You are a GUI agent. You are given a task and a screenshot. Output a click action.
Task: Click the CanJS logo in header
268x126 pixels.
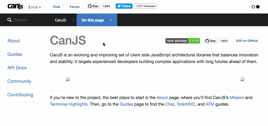pyautogui.click(x=15, y=6)
